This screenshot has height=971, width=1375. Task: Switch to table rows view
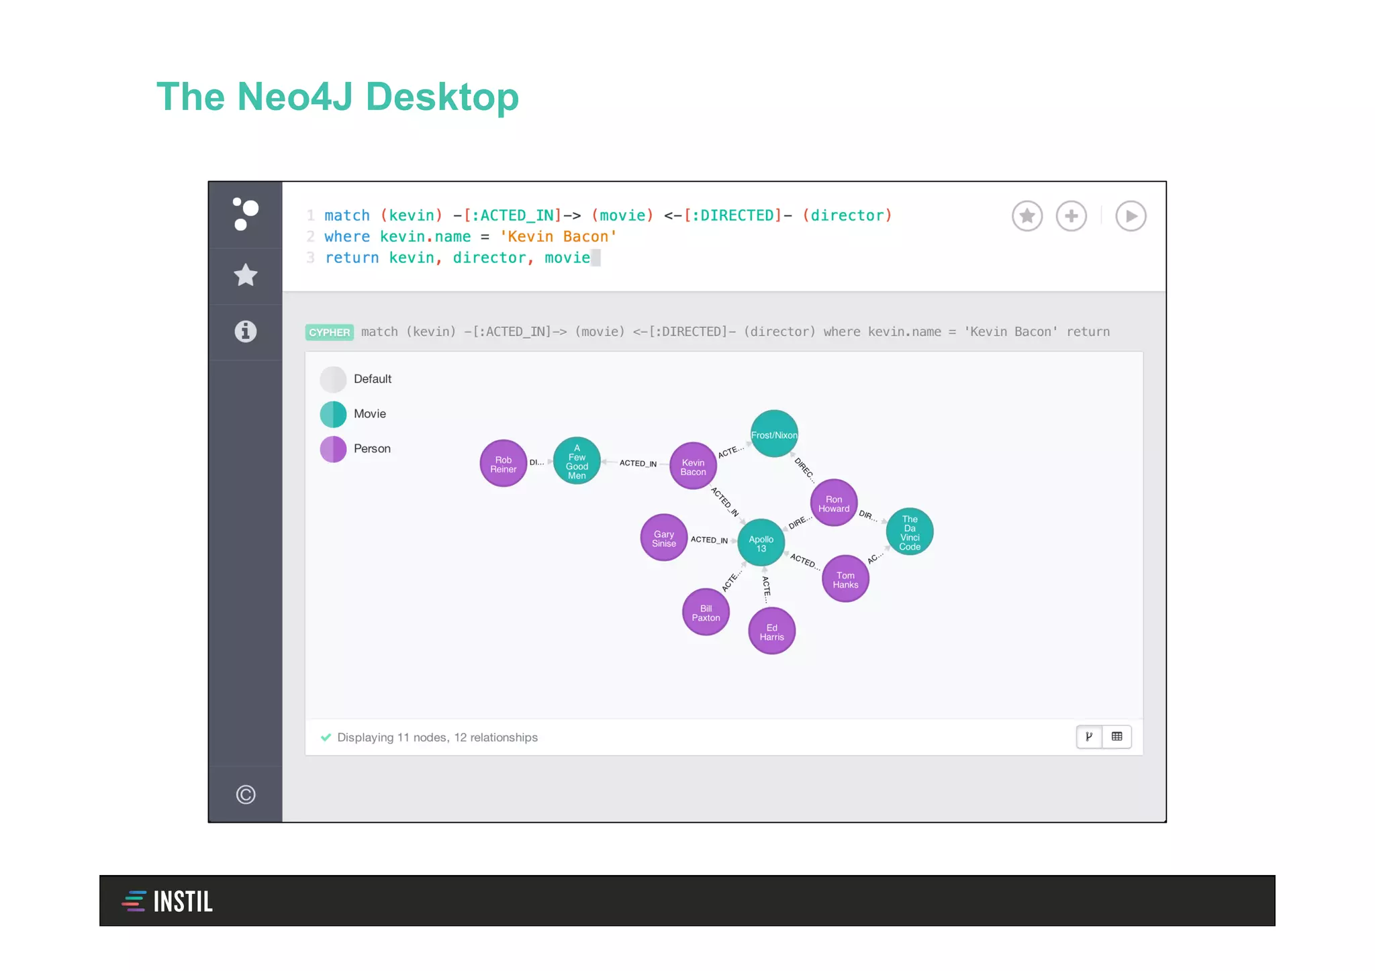[1117, 737]
